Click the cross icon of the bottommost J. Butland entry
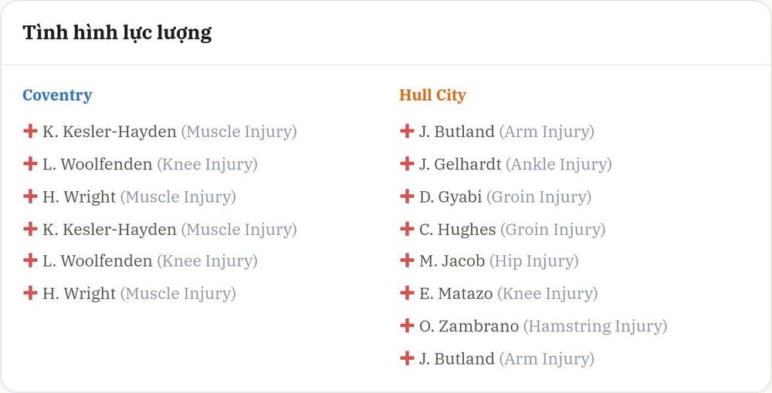The image size is (772, 393). click(407, 358)
